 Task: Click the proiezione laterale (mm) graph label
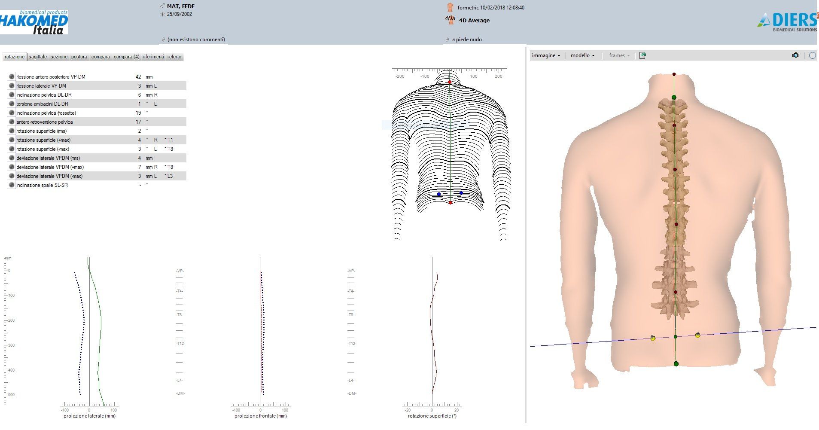tap(89, 416)
